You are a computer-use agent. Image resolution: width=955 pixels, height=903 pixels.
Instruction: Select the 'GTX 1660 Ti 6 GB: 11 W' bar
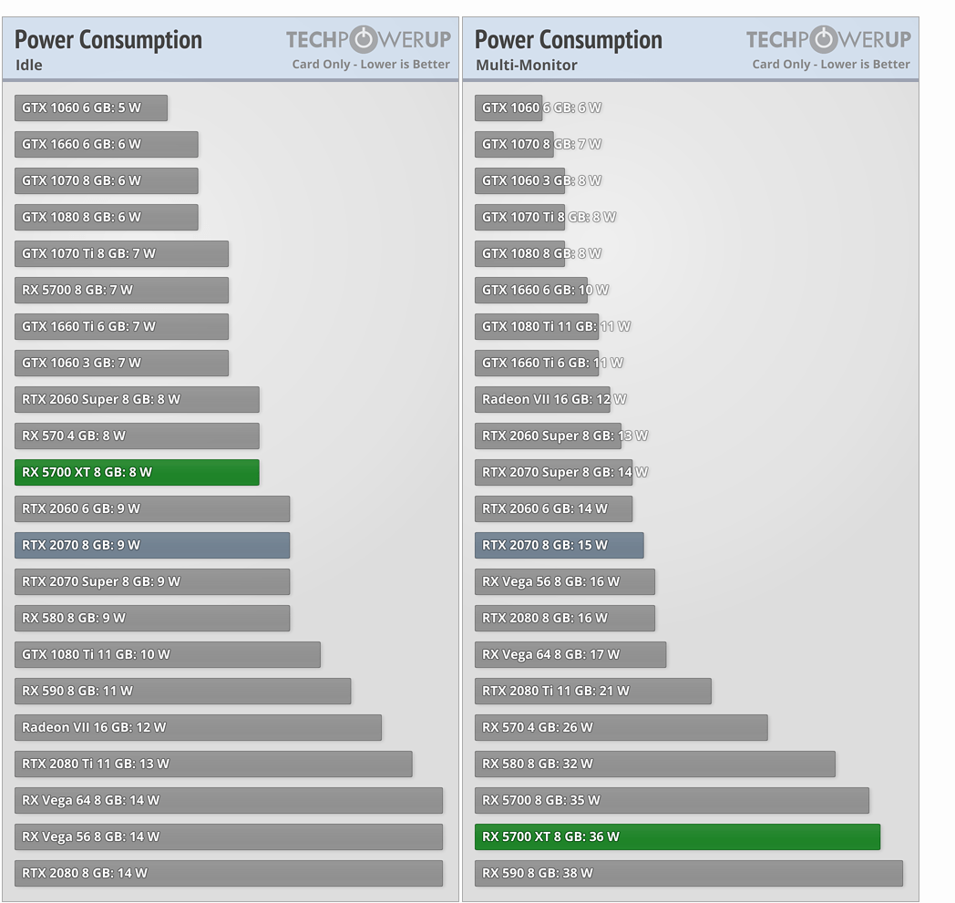pyautogui.click(x=537, y=363)
